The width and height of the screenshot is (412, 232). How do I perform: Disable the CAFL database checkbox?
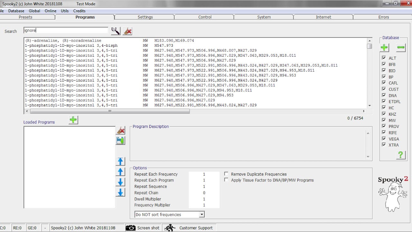coord(384,83)
